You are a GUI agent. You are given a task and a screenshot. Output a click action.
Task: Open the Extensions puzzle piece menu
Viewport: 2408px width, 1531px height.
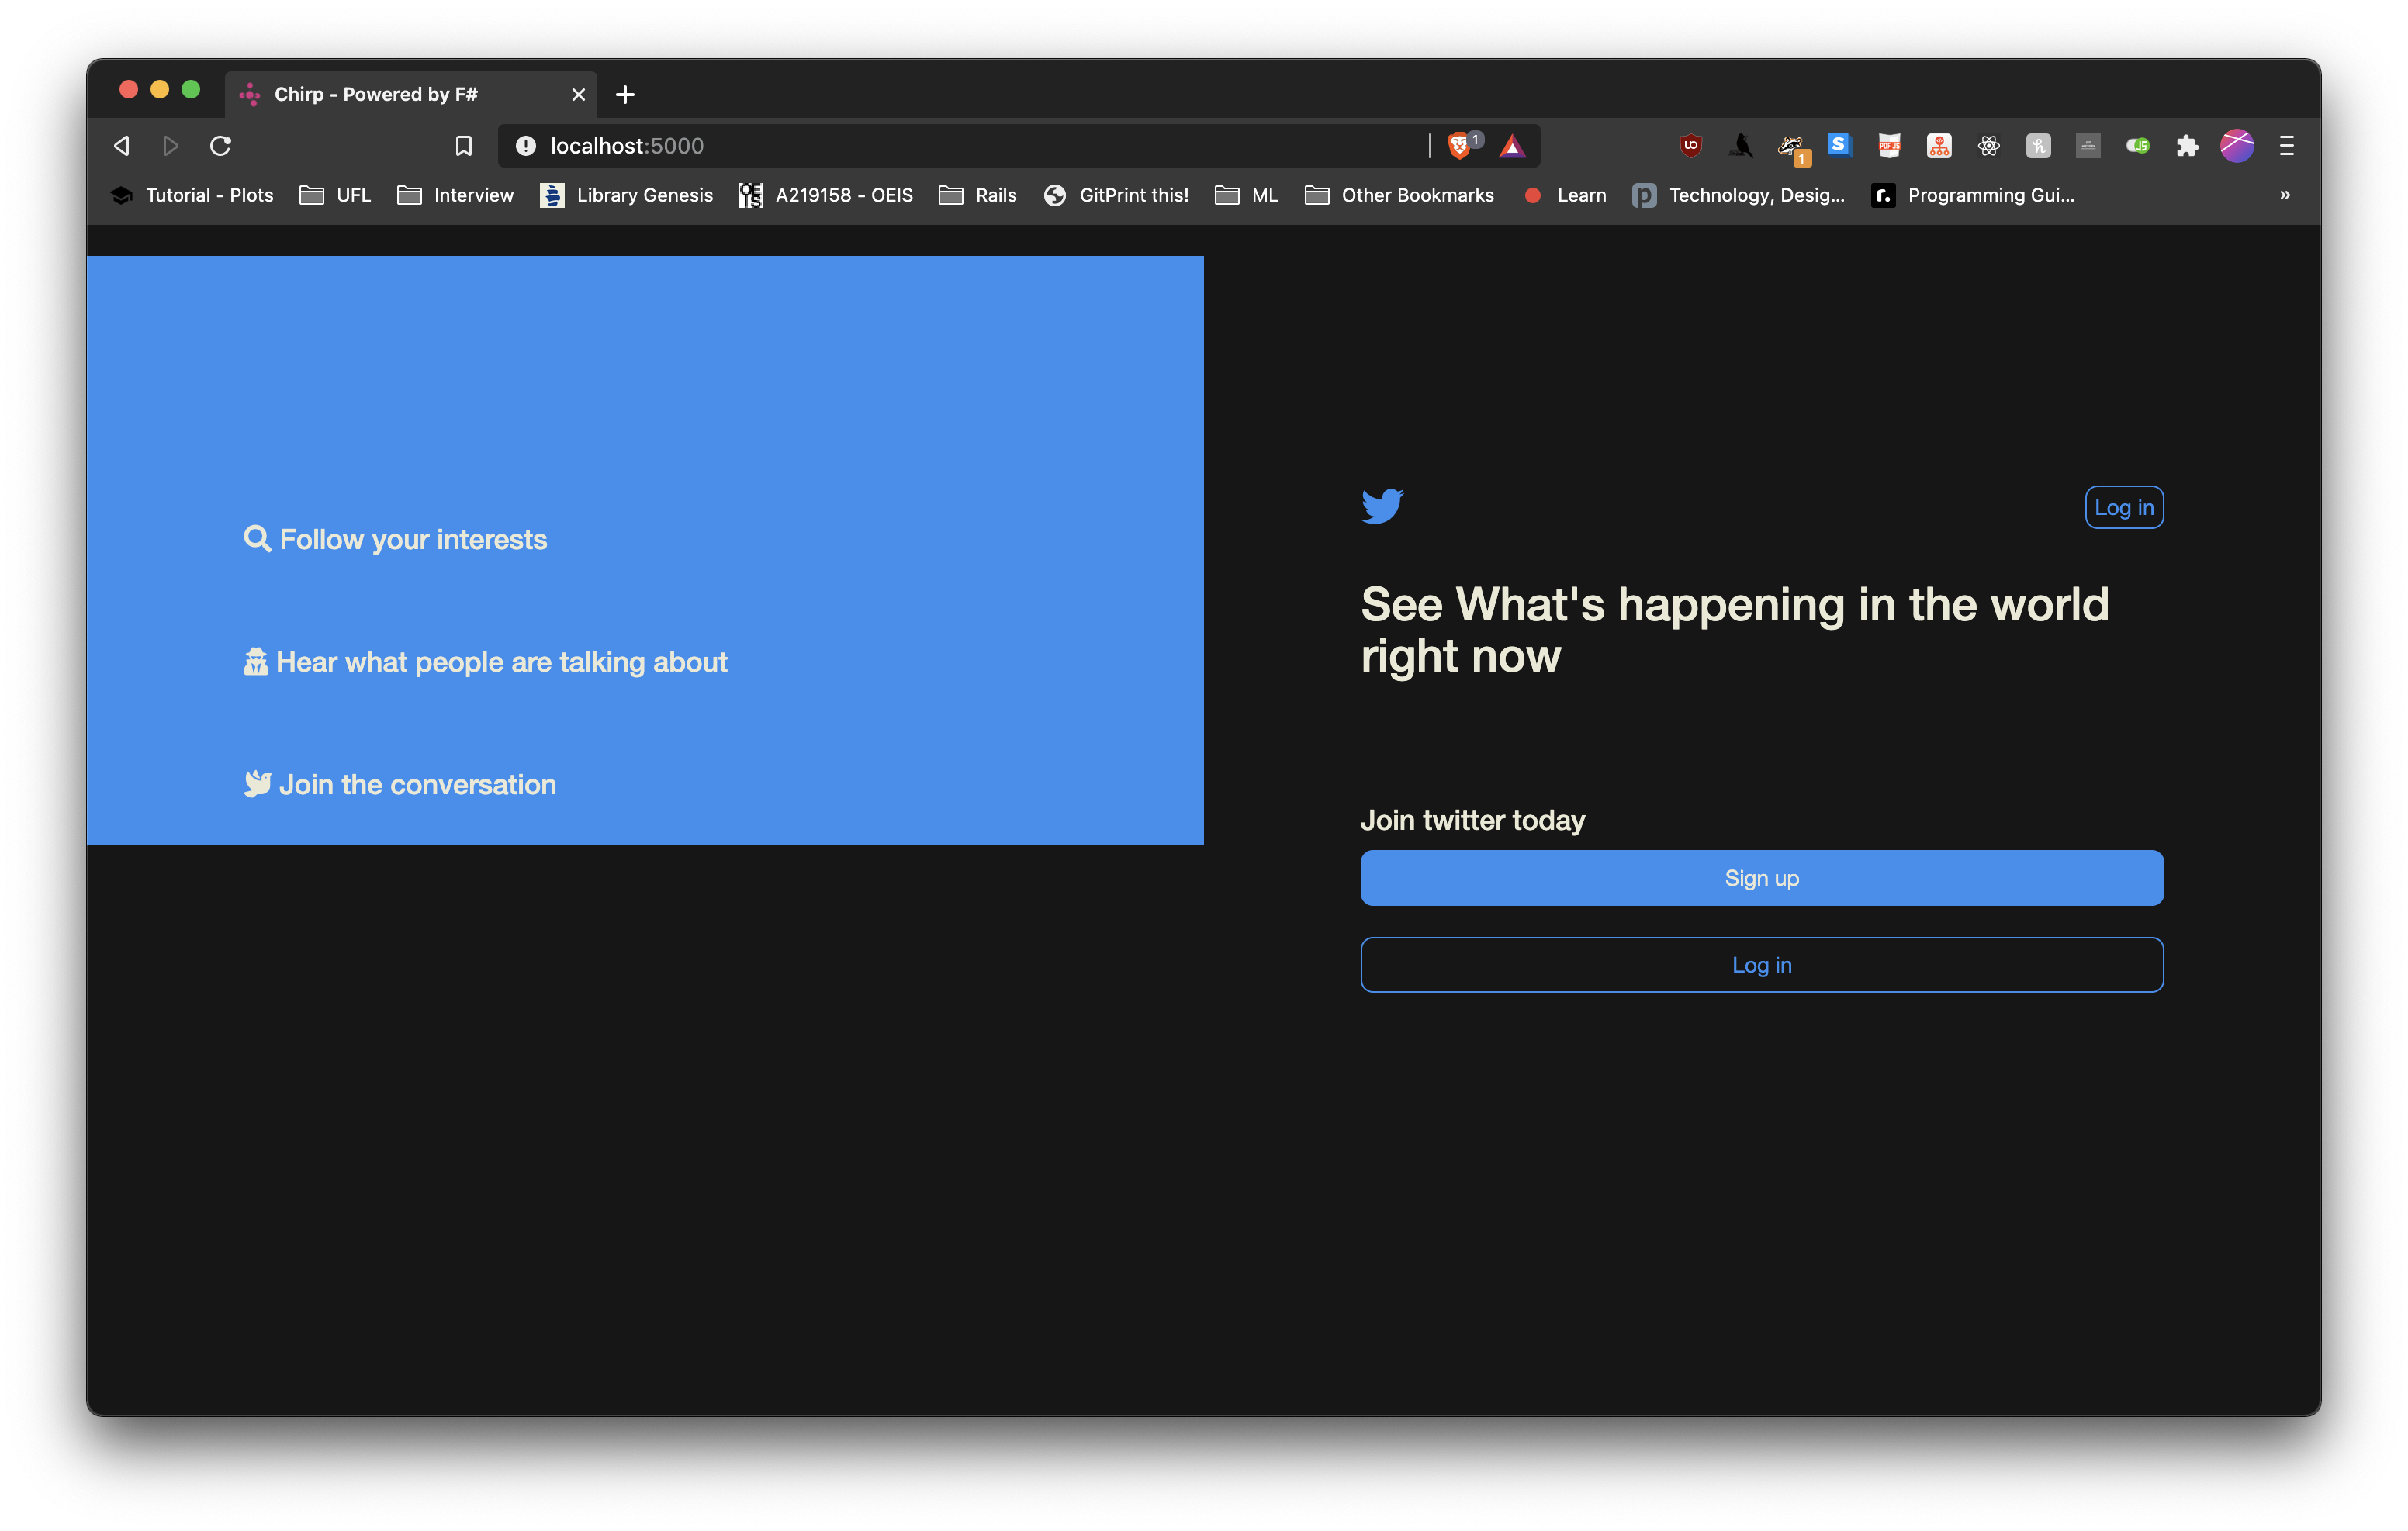click(2187, 146)
